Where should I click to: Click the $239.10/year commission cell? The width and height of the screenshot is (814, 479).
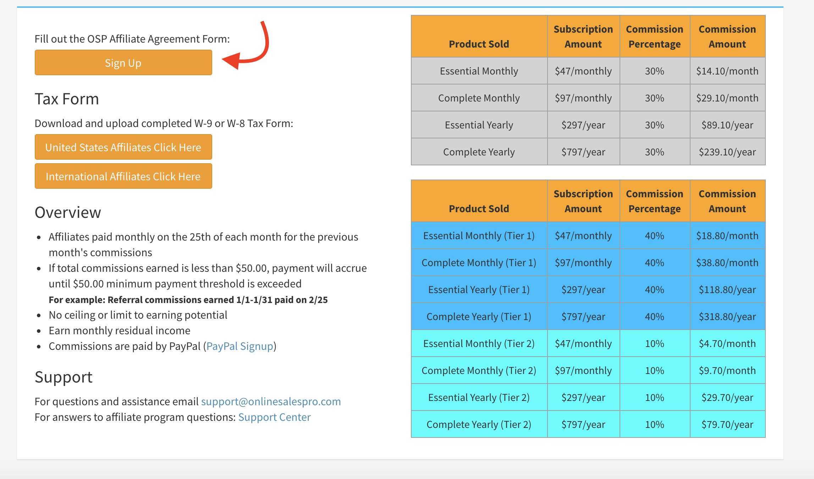(x=727, y=152)
